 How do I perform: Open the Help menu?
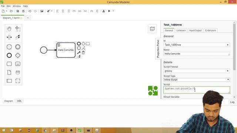(26, 6)
